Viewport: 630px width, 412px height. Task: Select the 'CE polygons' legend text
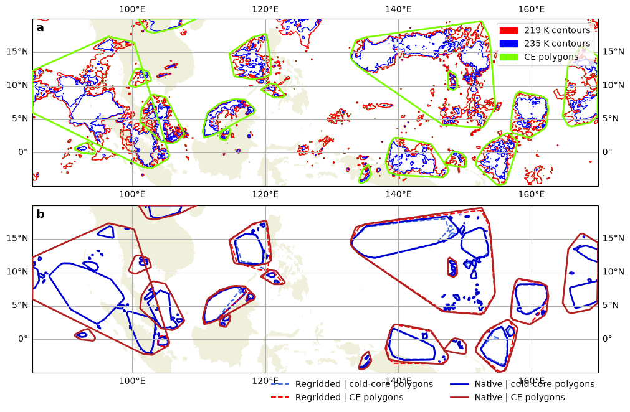click(551, 57)
